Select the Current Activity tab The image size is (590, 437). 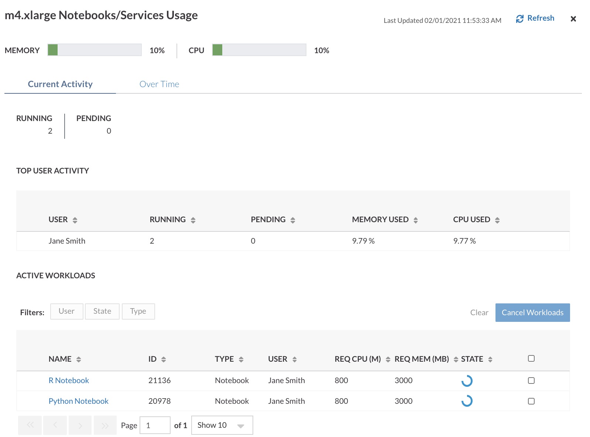tap(60, 84)
